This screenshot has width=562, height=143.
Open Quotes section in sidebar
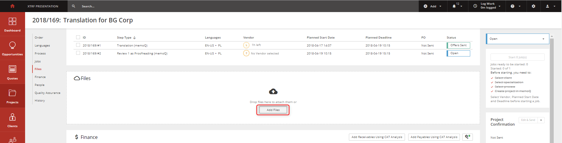coord(12,72)
